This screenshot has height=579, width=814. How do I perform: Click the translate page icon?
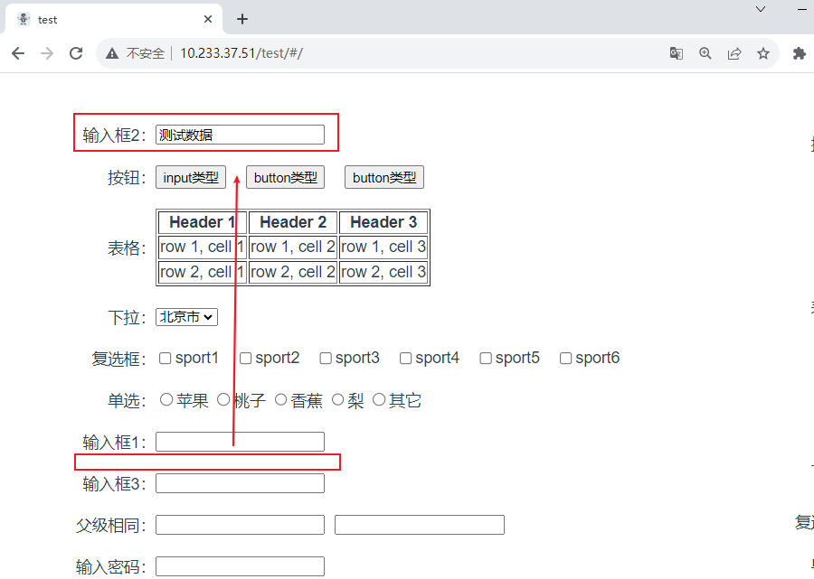point(677,53)
